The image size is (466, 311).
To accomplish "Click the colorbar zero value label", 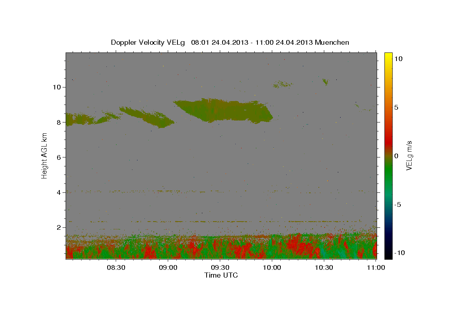I will coord(396,156).
